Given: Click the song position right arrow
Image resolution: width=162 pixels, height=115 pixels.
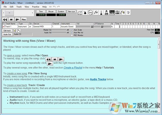Looking at the screenshot, I should 32,13.
